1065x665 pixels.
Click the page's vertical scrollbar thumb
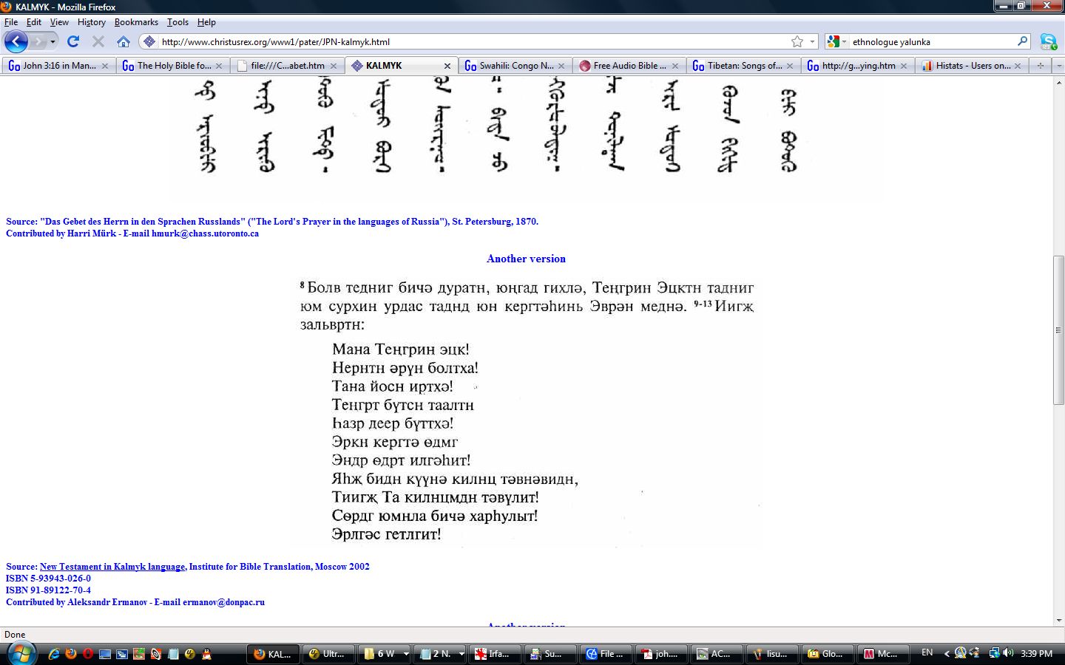click(1058, 330)
